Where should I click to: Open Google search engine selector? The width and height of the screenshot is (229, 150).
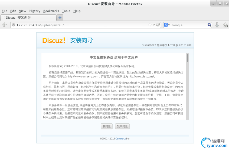tap(167, 25)
